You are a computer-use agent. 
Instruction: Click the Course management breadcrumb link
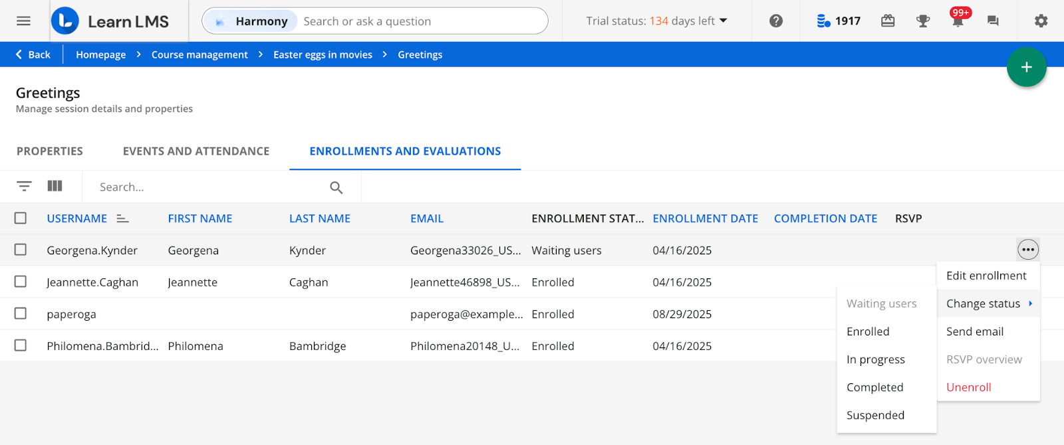[199, 54]
